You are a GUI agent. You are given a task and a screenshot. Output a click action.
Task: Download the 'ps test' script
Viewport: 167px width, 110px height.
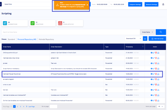click(x=158, y=64)
